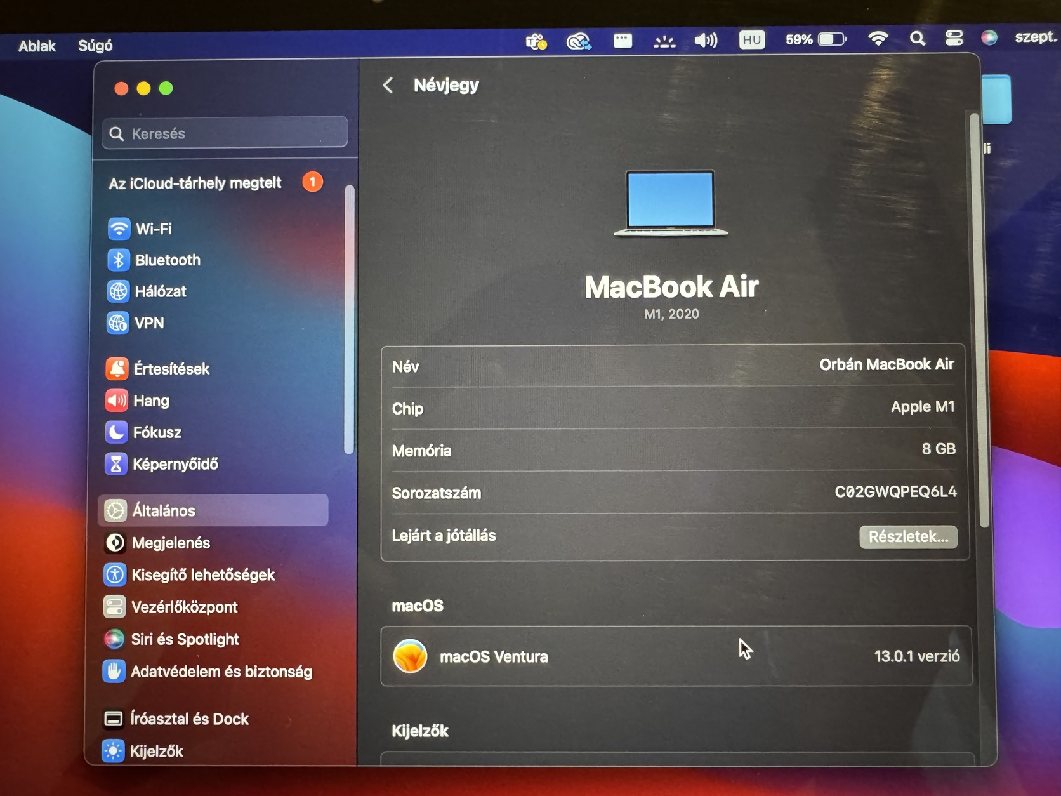Open Spotlight search in menu bar
The height and width of the screenshot is (796, 1061).
917,39
